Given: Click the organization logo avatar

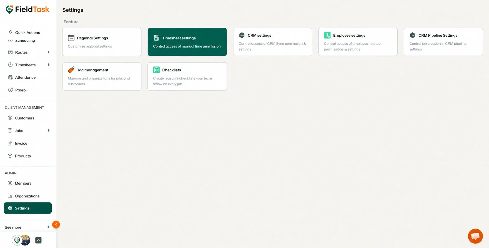Looking at the screenshot, I should (17, 240).
